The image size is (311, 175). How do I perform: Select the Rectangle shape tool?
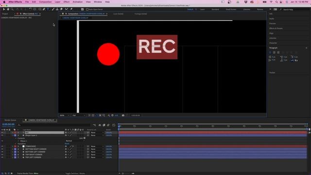pos(40,9)
